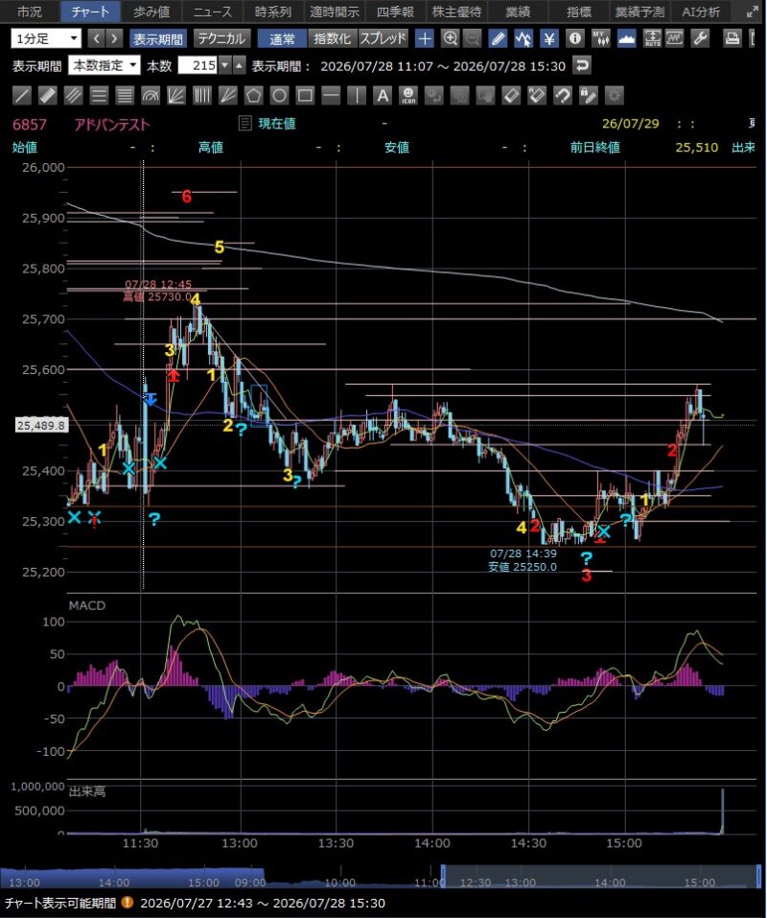Select the circle shape drawing tool
The width and height of the screenshot is (767, 918).
coord(279,95)
